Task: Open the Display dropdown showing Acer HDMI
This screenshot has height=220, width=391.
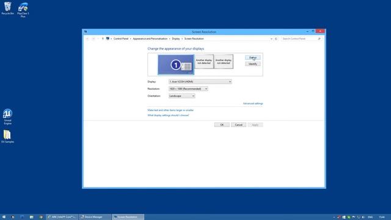Action: (x=200, y=81)
